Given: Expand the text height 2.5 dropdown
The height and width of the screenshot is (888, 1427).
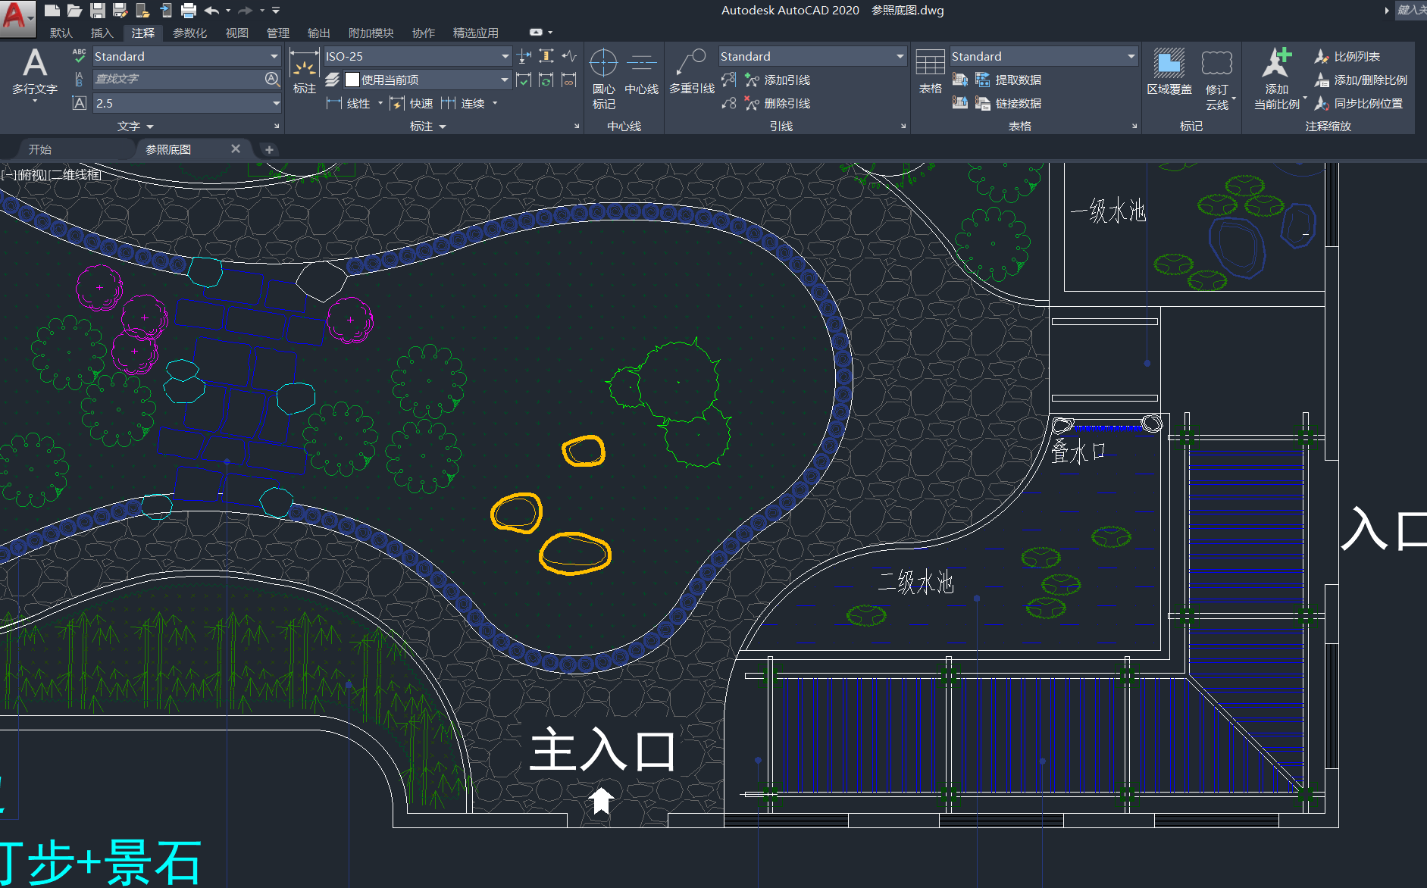Looking at the screenshot, I should click(275, 103).
